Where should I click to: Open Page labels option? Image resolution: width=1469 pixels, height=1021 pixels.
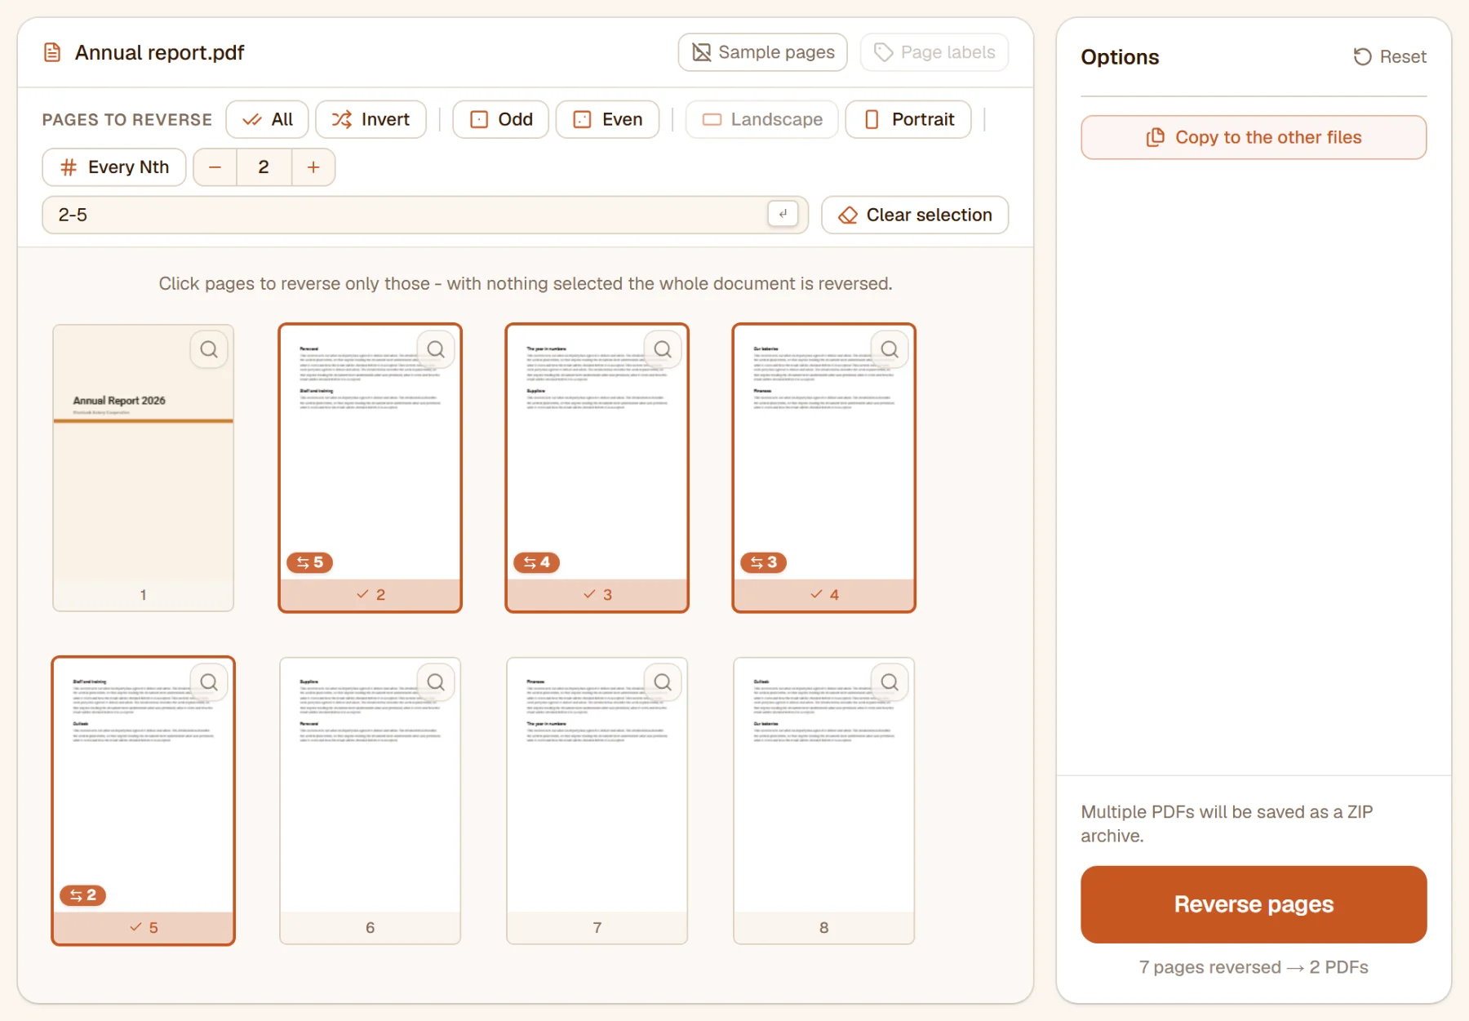point(934,52)
